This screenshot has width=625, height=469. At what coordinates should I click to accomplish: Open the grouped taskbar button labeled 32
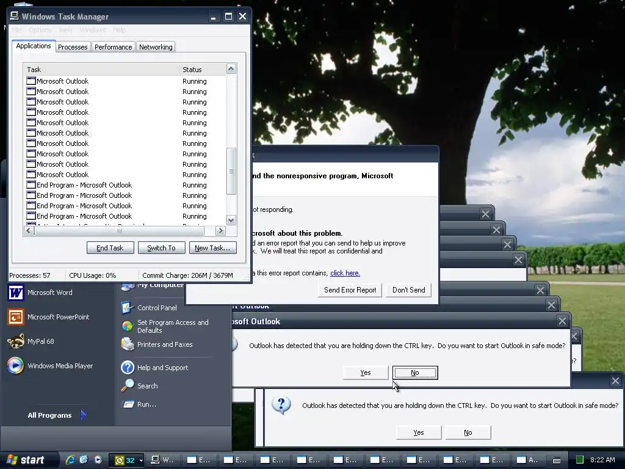point(126,460)
